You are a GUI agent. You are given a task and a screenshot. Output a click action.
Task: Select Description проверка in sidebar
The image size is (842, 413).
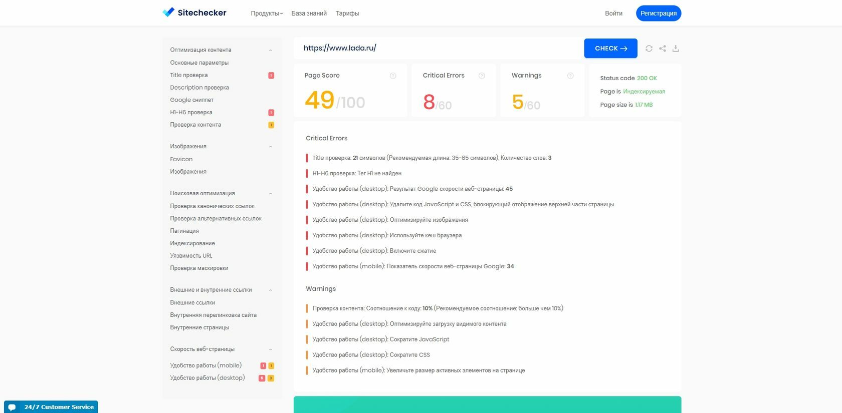[x=199, y=88]
